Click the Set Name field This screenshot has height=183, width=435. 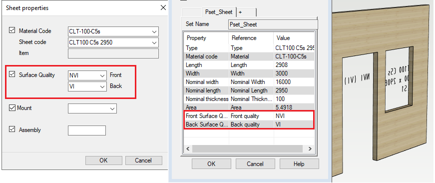click(x=273, y=24)
